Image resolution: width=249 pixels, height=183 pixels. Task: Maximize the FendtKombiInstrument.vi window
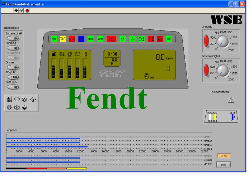pos(237,4)
